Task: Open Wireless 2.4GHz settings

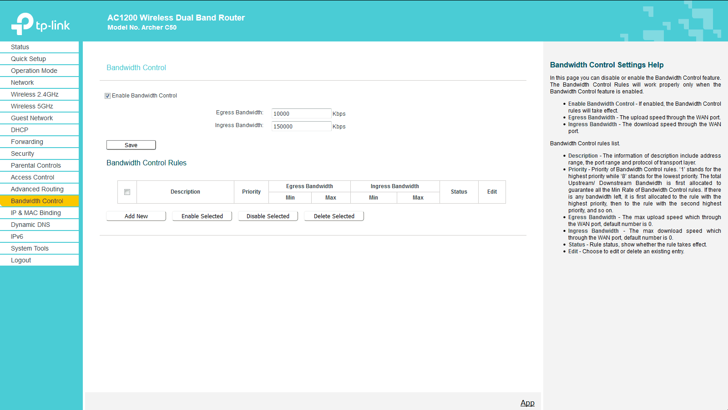Action: click(39, 94)
